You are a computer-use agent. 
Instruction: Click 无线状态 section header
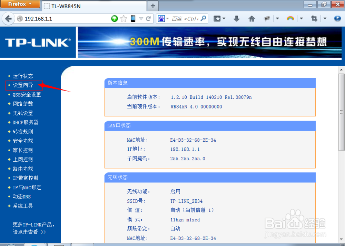click(x=210, y=178)
